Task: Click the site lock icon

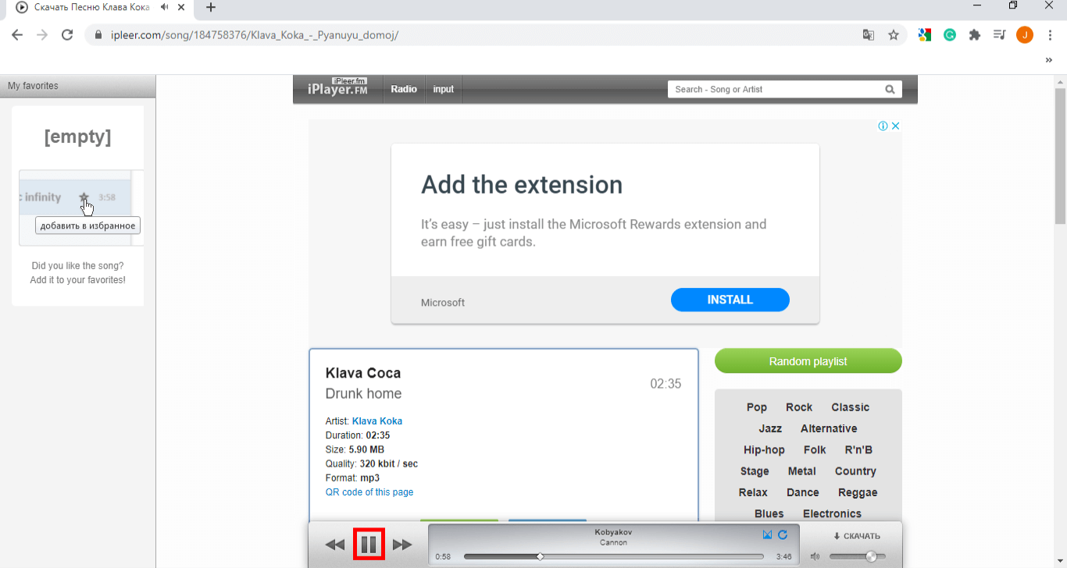Action: pyautogui.click(x=98, y=35)
